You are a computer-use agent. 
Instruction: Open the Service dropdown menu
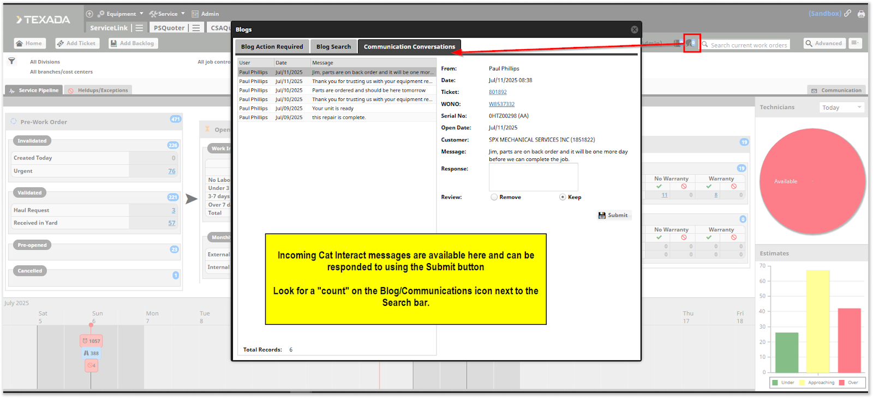[167, 14]
